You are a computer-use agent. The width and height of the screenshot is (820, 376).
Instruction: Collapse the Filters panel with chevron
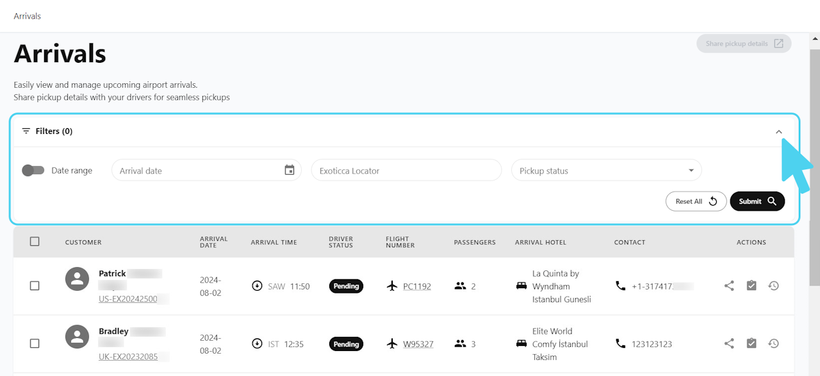pyautogui.click(x=779, y=131)
